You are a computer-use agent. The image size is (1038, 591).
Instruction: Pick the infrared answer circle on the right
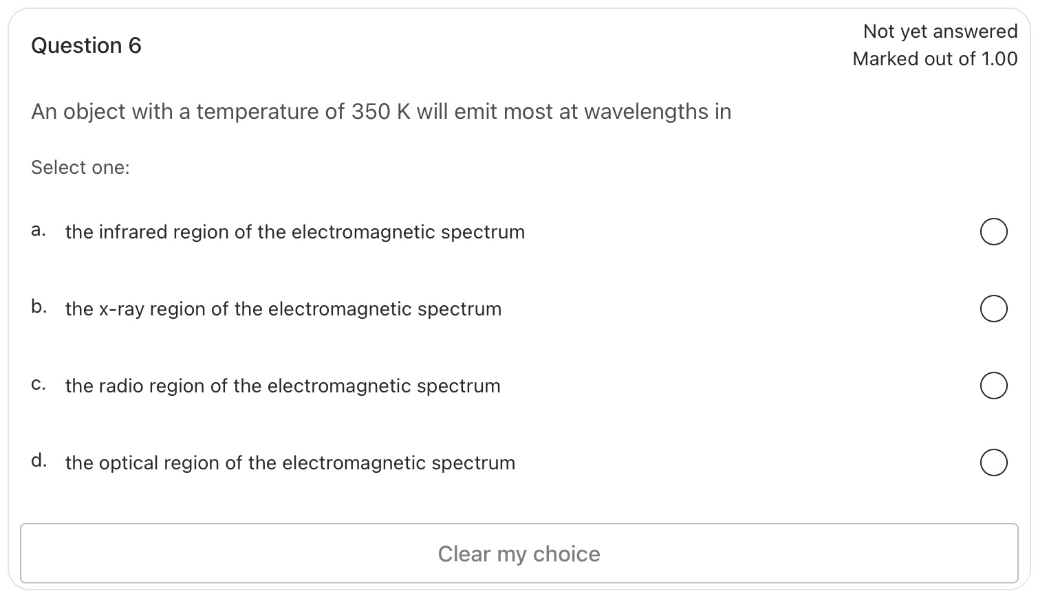point(993,232)
